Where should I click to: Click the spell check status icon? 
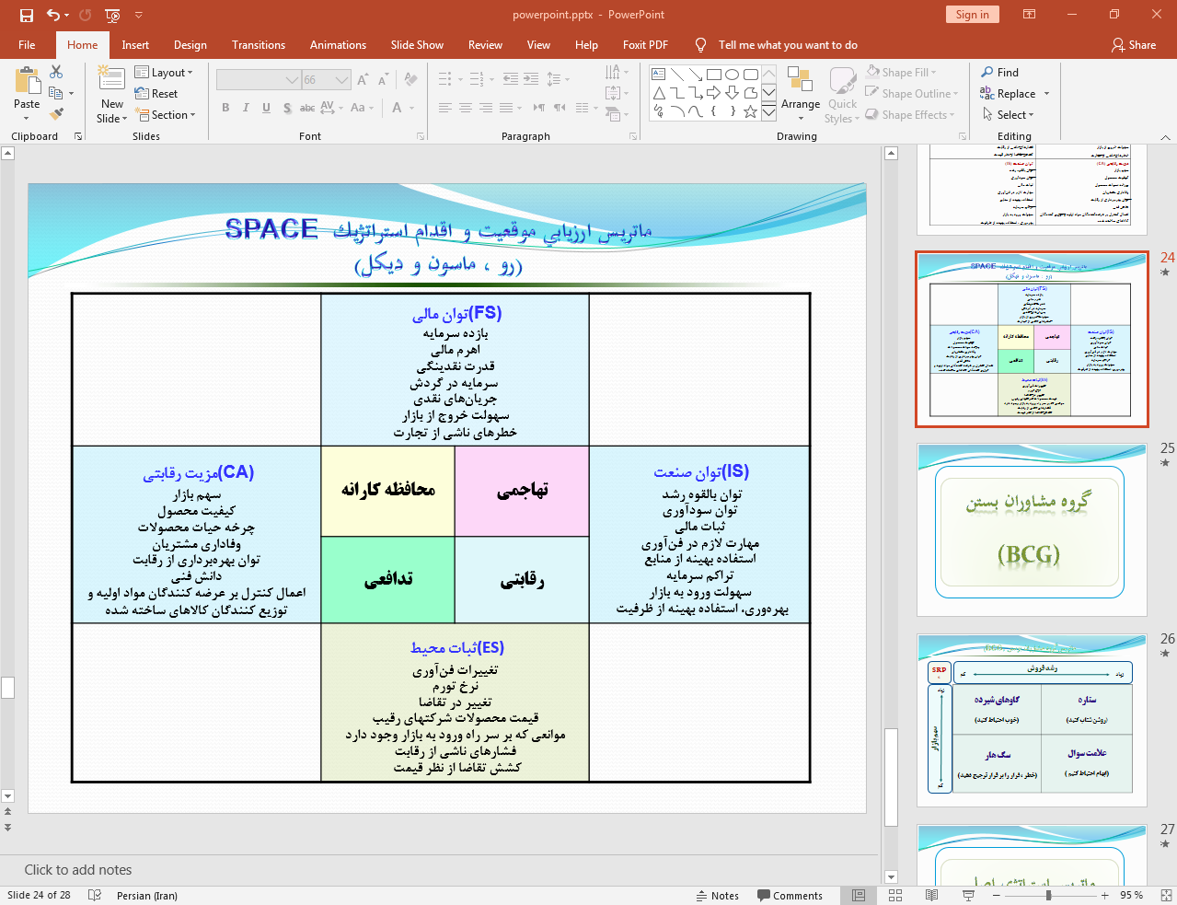coord(94,895)
